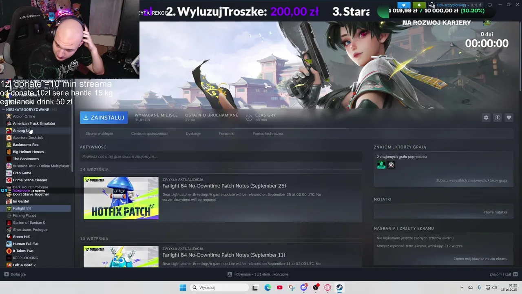The width and height of the screenshot is (522, 294).
Task: Open Dyskusje tab
Action: [193, 134]
